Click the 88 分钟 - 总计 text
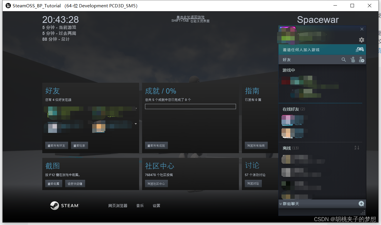 [x=56, y=39]
